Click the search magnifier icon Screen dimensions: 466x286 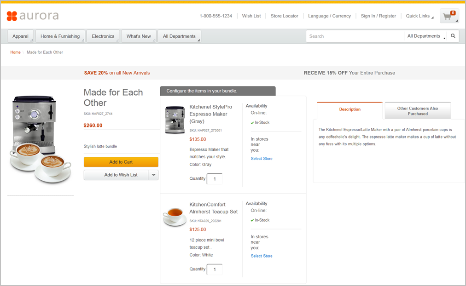453,36
